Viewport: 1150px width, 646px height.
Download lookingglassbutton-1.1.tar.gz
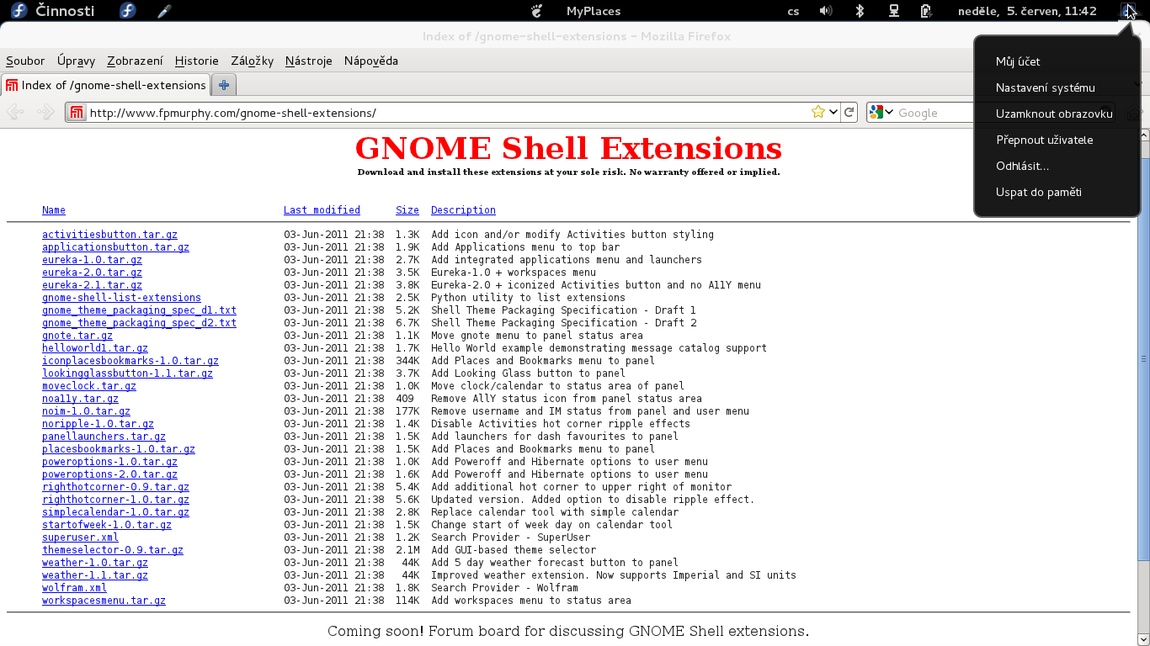[x=127, y=373]
